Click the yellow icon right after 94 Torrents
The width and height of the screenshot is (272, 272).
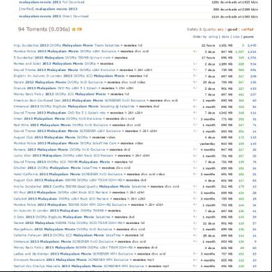tap(74, 29)
